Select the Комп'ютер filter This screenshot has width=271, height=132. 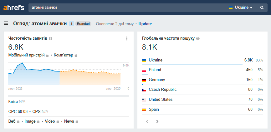pyautogui.click(x=64, y=55)
